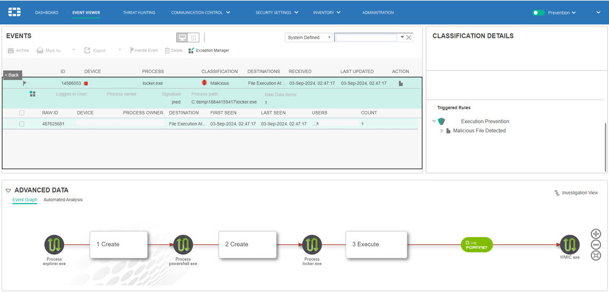Select the WMIC.exe node in the graph

569,244
